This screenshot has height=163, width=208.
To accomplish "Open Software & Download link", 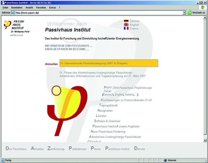I will [x=107, y=121].
